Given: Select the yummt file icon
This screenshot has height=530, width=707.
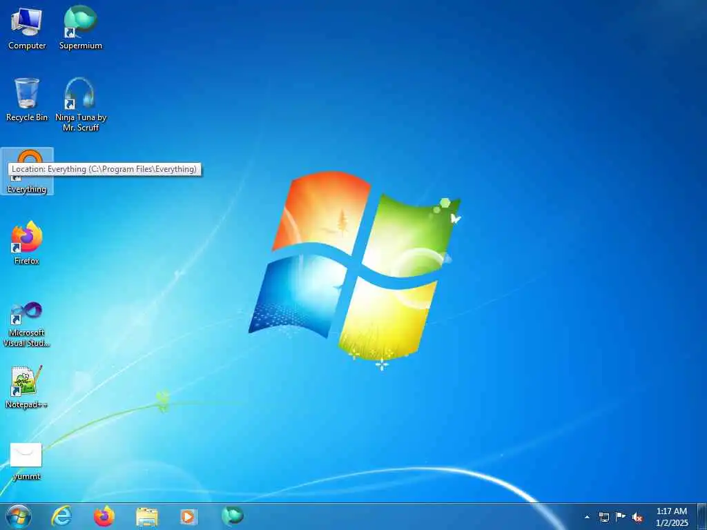Looking at the screenshot, I should coord(26,462).
